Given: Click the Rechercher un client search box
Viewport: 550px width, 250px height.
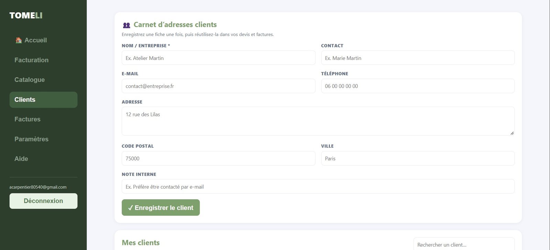Looking at the screenshot, I should 464,244.
